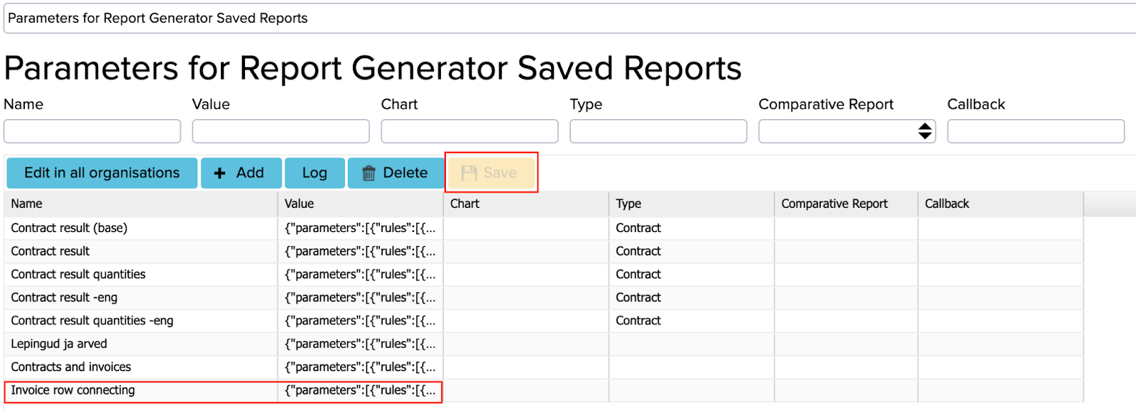
Task: Click the plus icon on Add button
Action: (220, 173)
